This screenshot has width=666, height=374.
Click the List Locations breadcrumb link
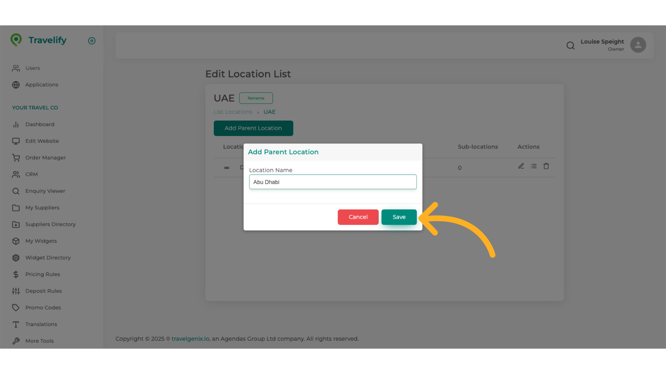(233, 112)
